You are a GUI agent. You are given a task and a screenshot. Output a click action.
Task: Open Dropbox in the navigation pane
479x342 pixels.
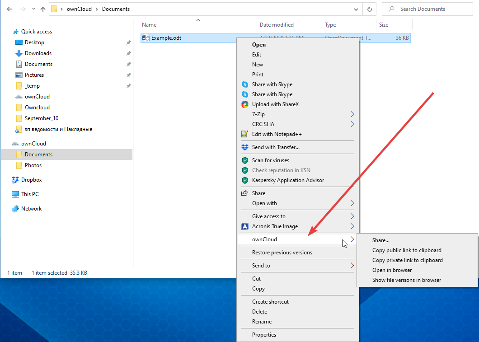point(31,180)
